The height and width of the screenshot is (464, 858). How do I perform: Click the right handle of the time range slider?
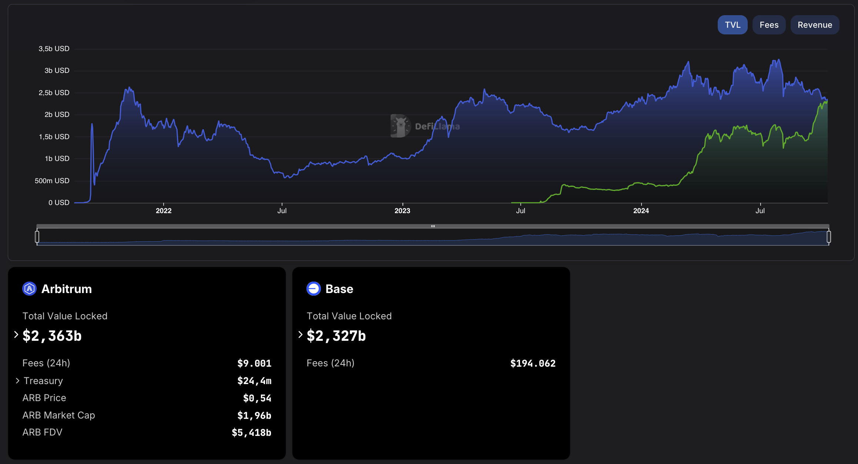click(x=829, y=237)
